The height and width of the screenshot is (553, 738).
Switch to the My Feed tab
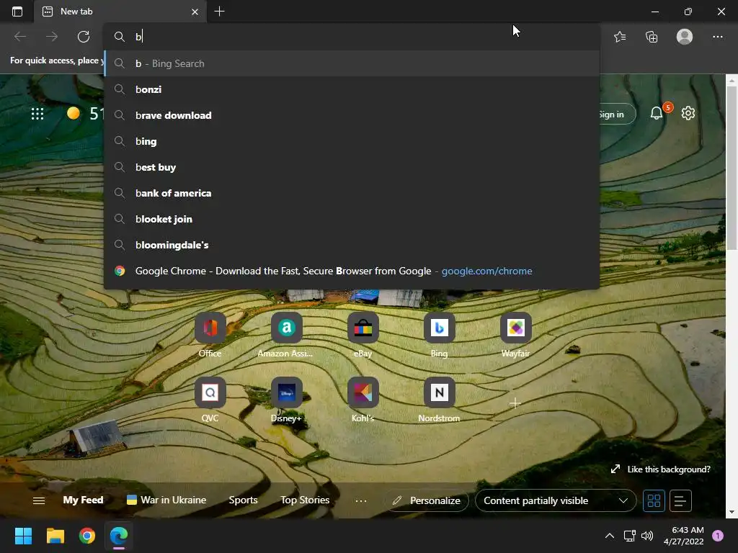point(83,500)
